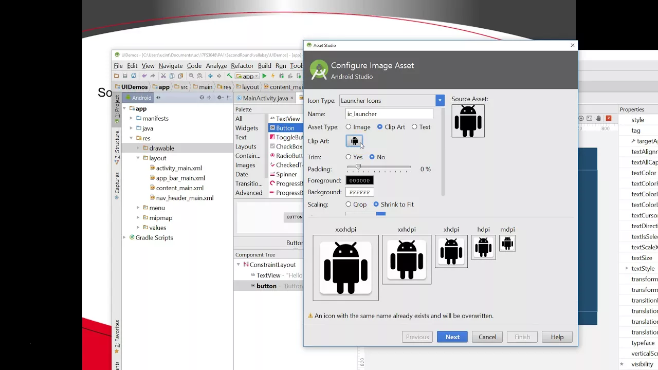Image resolution: width=658 pixels, height=370 pixels.
Task: Select Layouts palette category
Action: 246,146
